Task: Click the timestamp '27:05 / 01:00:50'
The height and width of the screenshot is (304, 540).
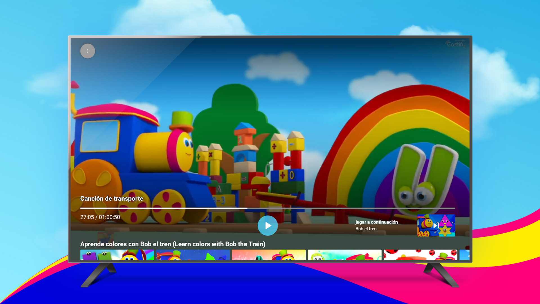Action: (100, 217)
